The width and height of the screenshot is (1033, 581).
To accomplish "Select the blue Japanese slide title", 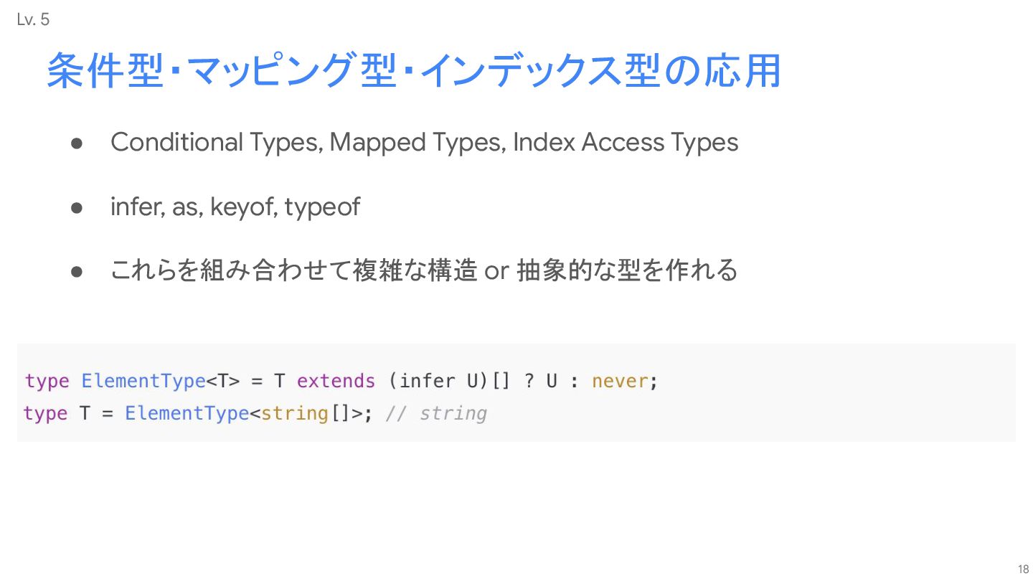I will click(x=414, y=72).
